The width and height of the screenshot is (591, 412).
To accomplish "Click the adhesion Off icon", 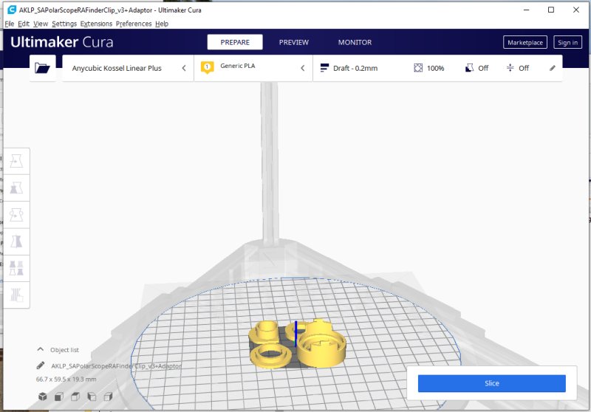I will [x=510, y=68].
